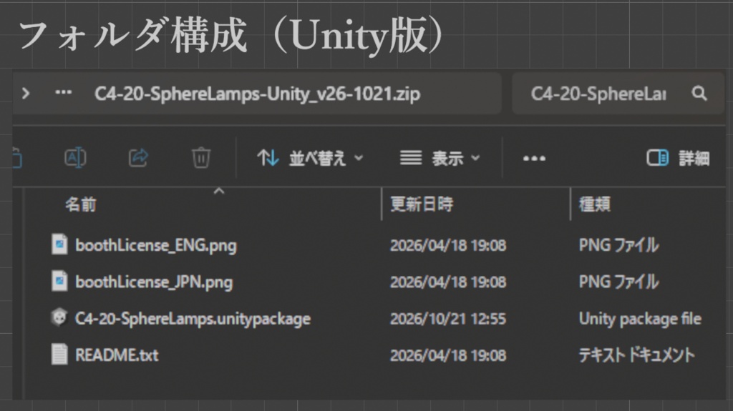Click the Unity package file icon

pos(59,317)
